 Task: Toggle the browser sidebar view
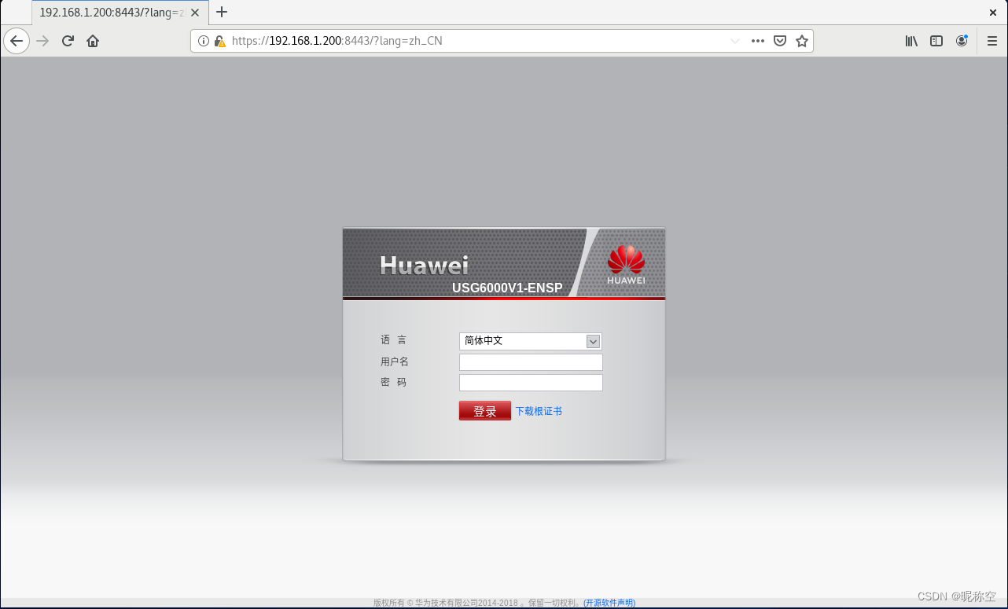(x=936, y=41)
